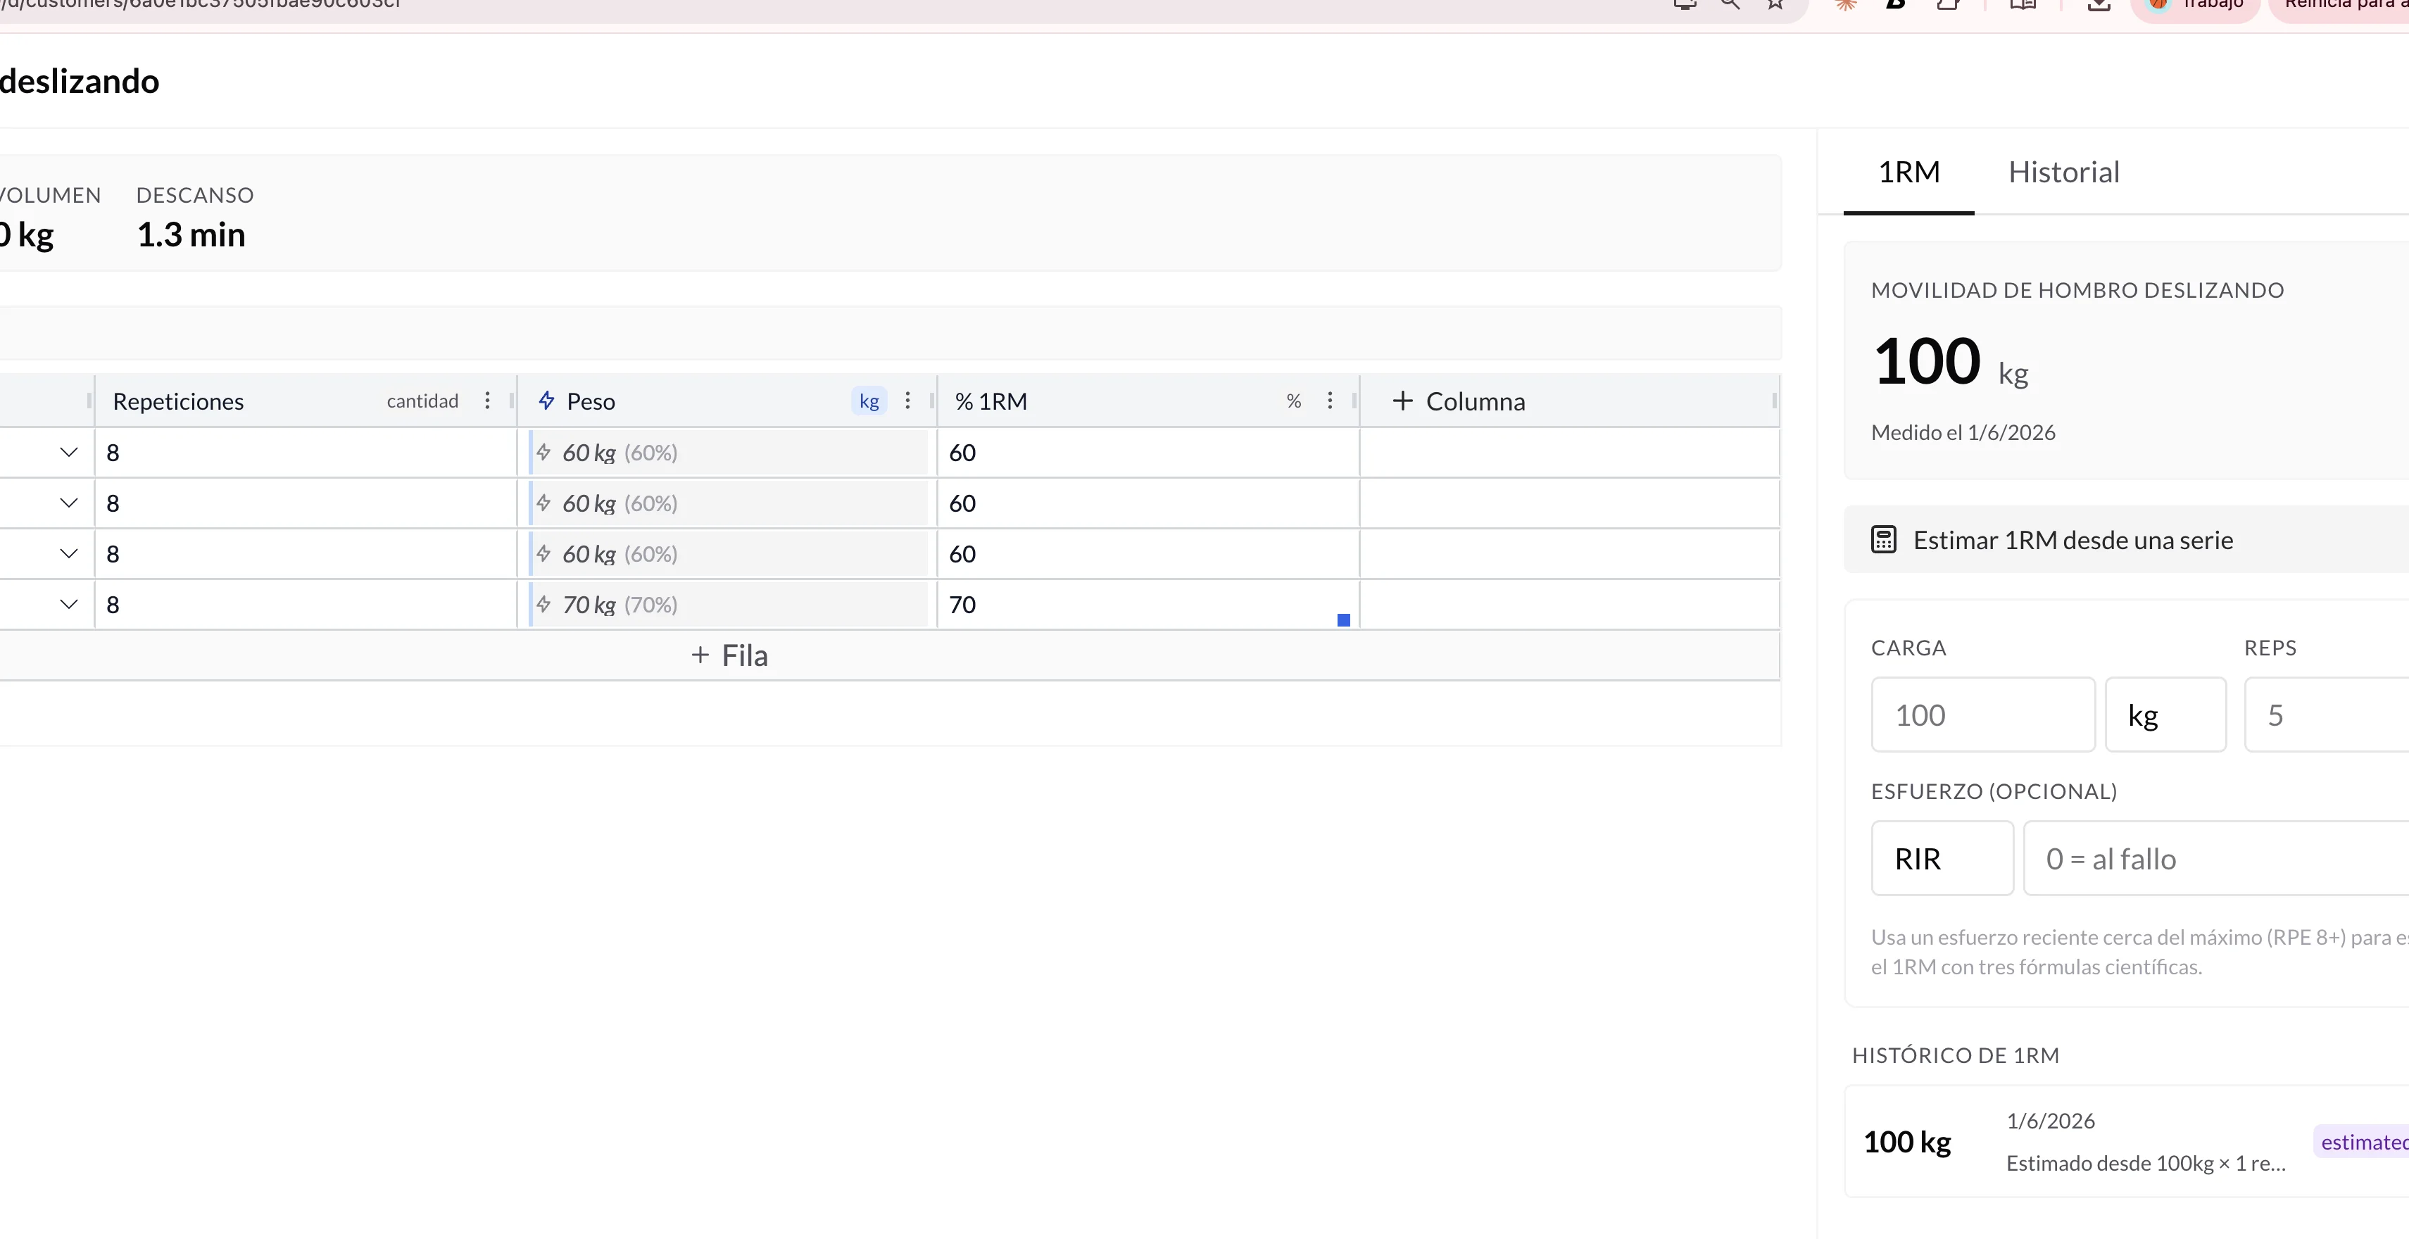This screenshot has height=1239, width=2409.
Task: Open the Repeticiones column options menu
Action: coord(487,401)
